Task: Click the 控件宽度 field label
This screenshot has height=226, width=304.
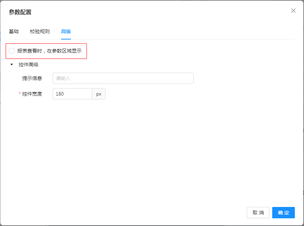Action: 32,94
